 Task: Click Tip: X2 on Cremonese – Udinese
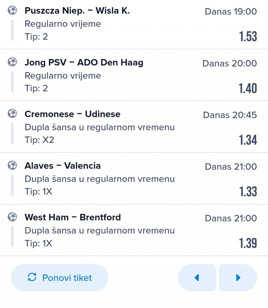point(39,140)
